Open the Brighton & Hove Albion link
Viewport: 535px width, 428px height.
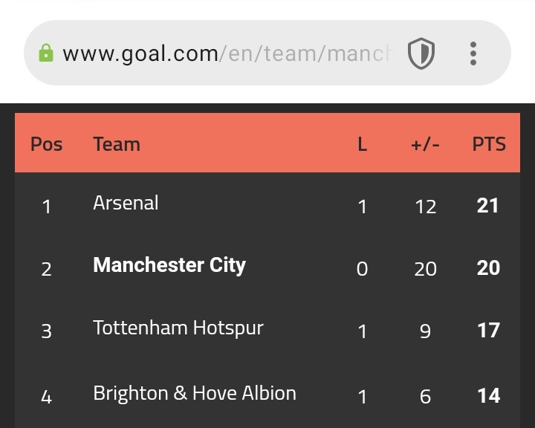click(x=195, y=393)
